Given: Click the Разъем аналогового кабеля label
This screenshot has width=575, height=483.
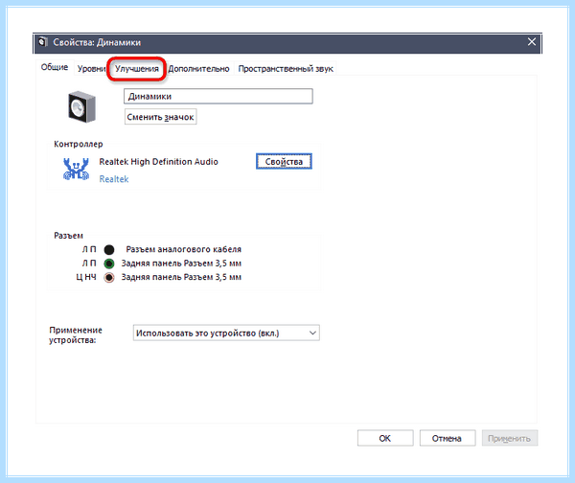Looking at the screenshot, I should [184, 249].
